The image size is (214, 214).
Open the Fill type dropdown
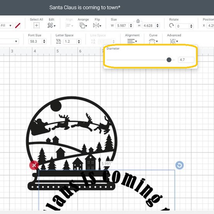coord(7,25)
